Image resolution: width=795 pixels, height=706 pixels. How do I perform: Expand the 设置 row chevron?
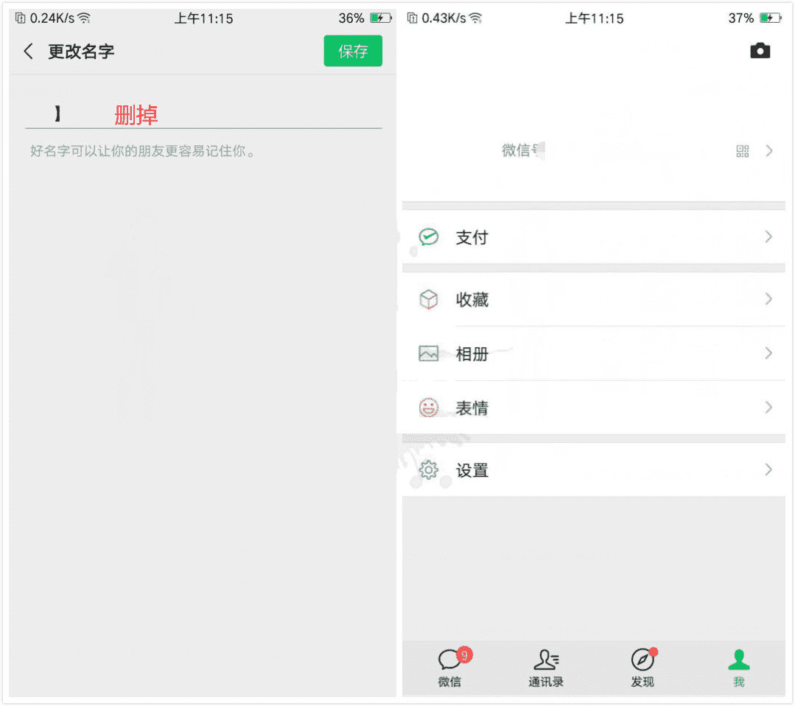[x=768, y=469]
